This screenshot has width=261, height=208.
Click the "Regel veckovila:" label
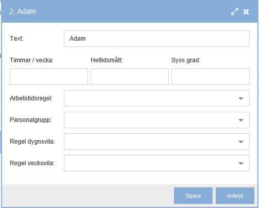coord(32,163)
